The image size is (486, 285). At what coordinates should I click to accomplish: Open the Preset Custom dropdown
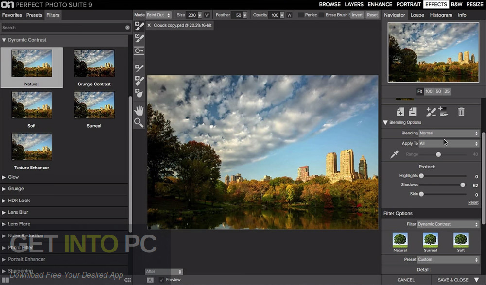448,260
